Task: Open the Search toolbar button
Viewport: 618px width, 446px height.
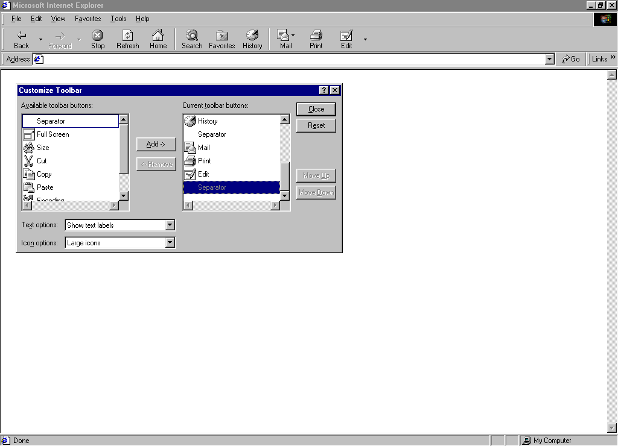Action: point(192,39)
